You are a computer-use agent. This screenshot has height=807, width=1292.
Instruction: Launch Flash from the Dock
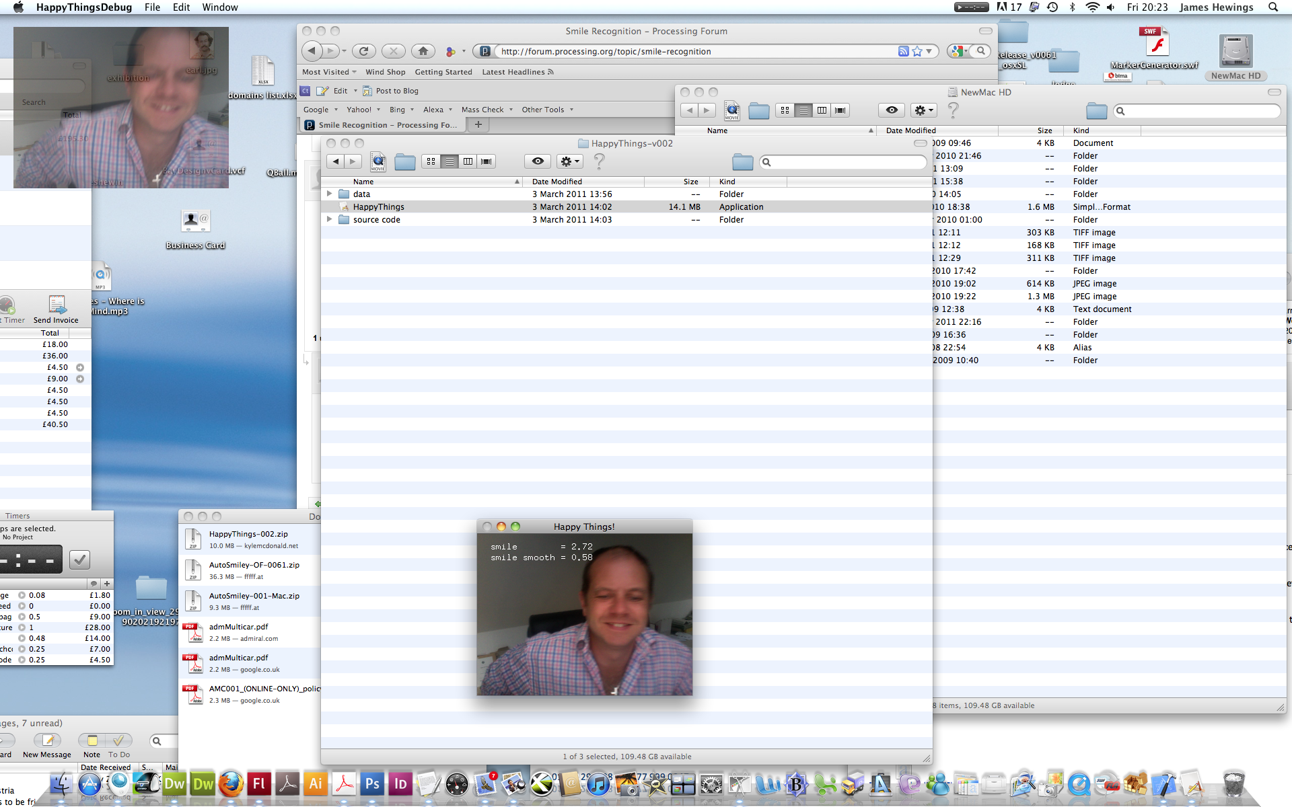(259, 783)
